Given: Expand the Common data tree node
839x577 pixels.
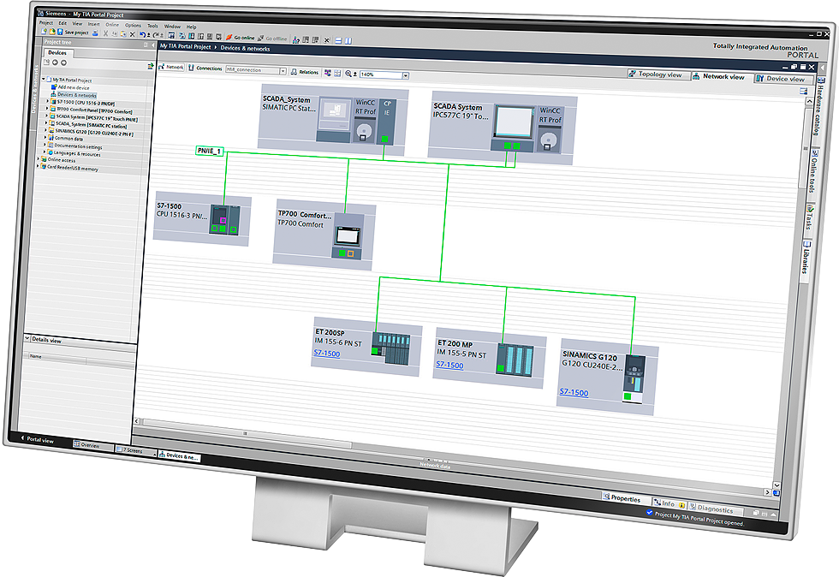Looking at the screenshot, I should pos(45,139).
